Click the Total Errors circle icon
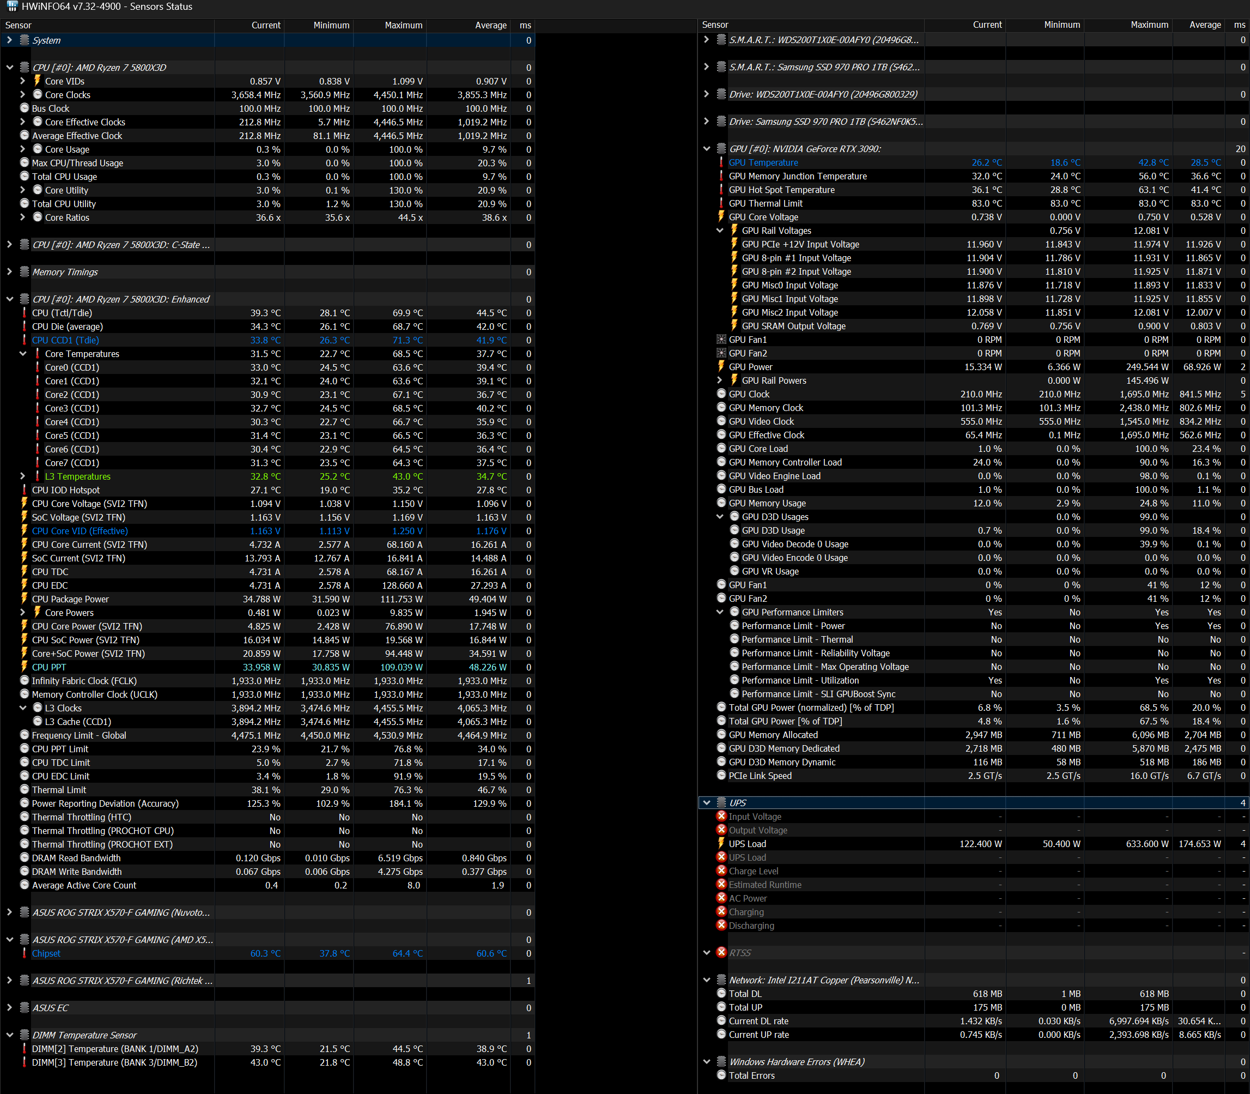1250x1094 pixels. tap(721, 1075)
